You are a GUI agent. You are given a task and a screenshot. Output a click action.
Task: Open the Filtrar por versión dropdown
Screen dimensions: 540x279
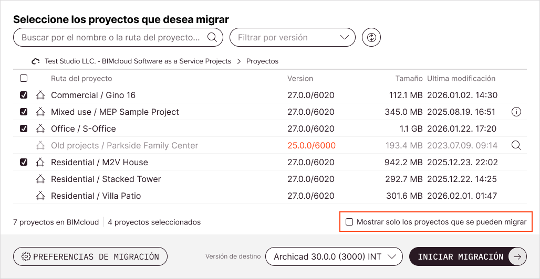click(x=293, y=37)
